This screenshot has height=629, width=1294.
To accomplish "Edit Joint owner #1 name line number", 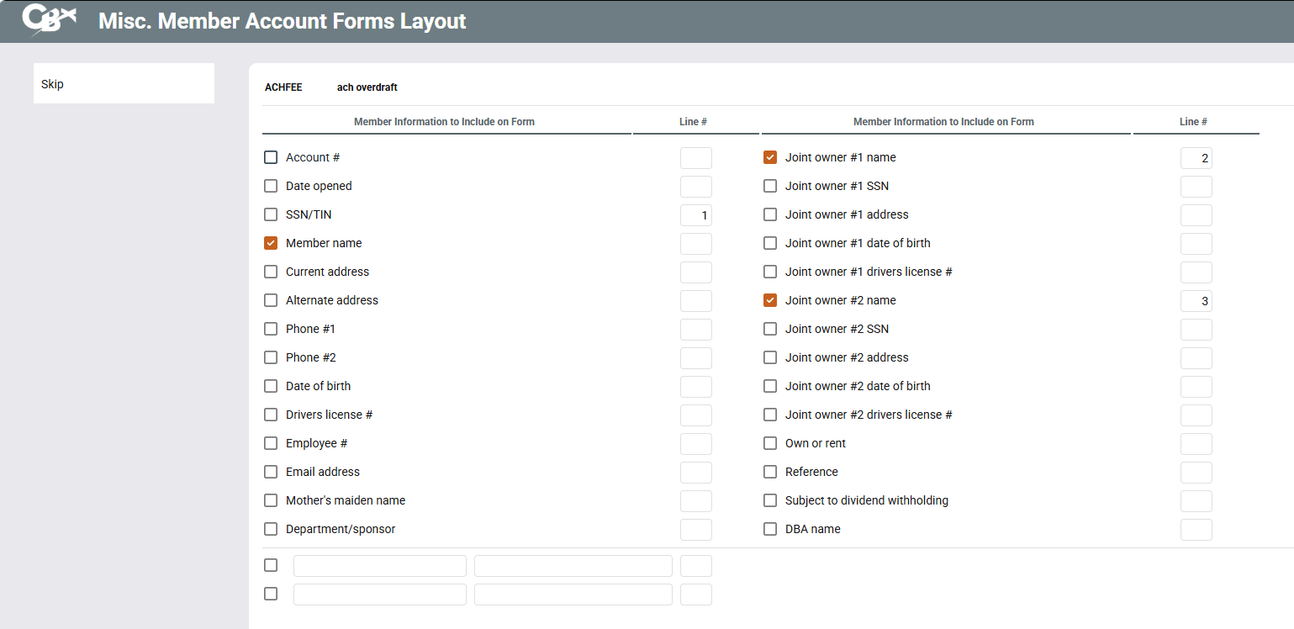I will [1196, 158].
